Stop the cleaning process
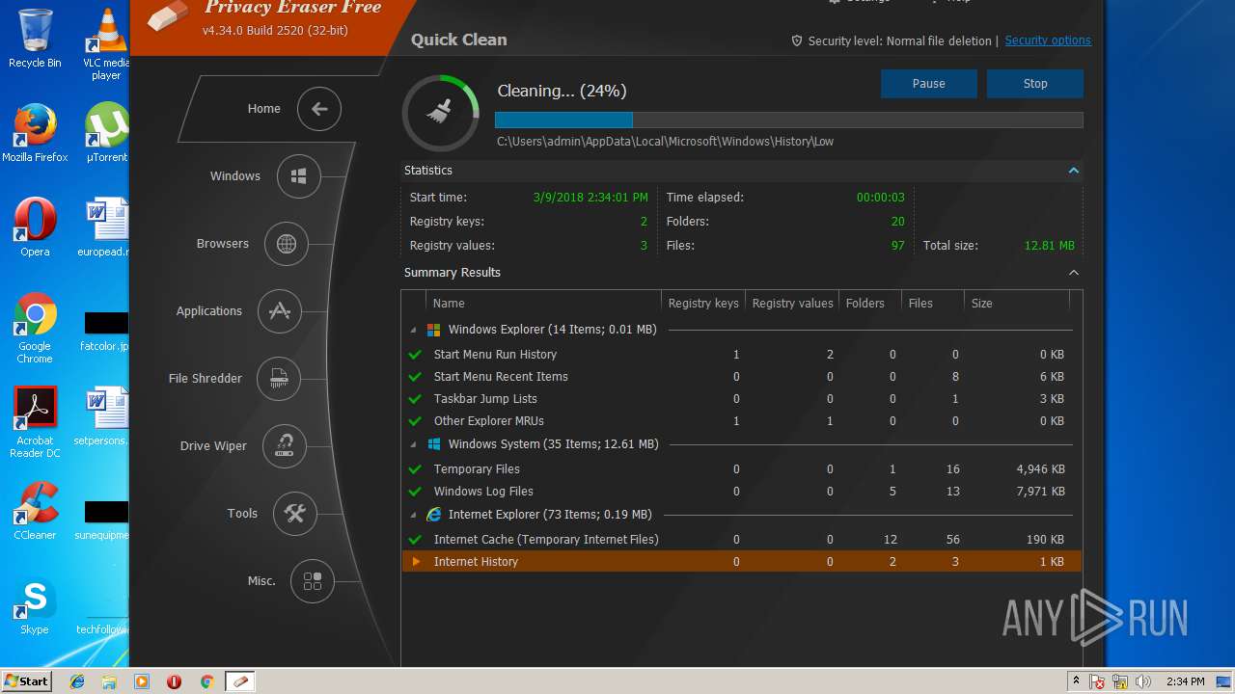The width and height of the screenshot is (1235, 694). (x=1035, y=84)
